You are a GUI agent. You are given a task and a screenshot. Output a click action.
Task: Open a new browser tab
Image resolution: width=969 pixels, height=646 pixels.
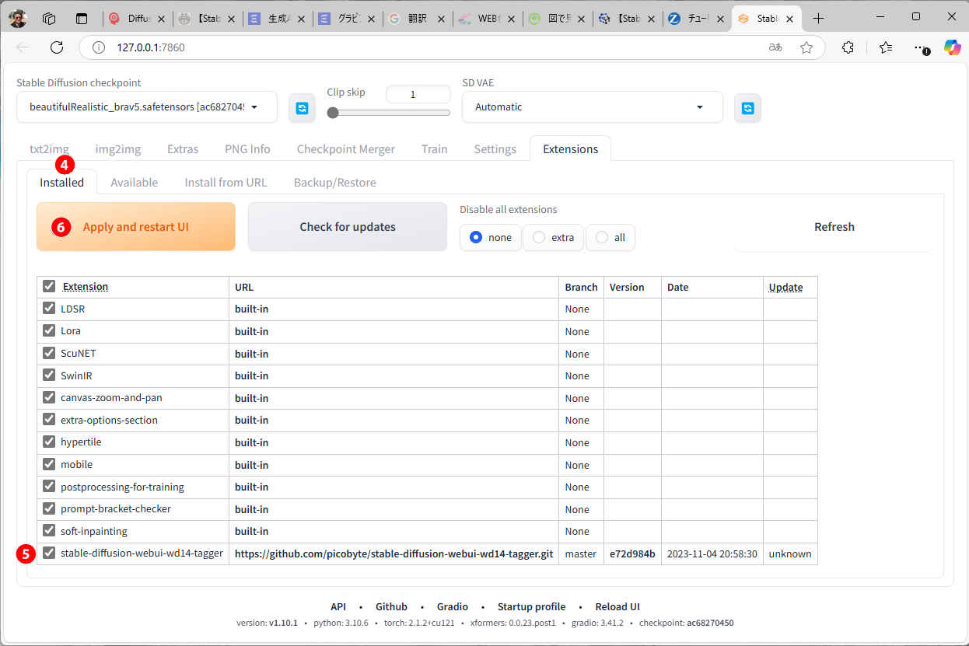(x=817, y=18)
